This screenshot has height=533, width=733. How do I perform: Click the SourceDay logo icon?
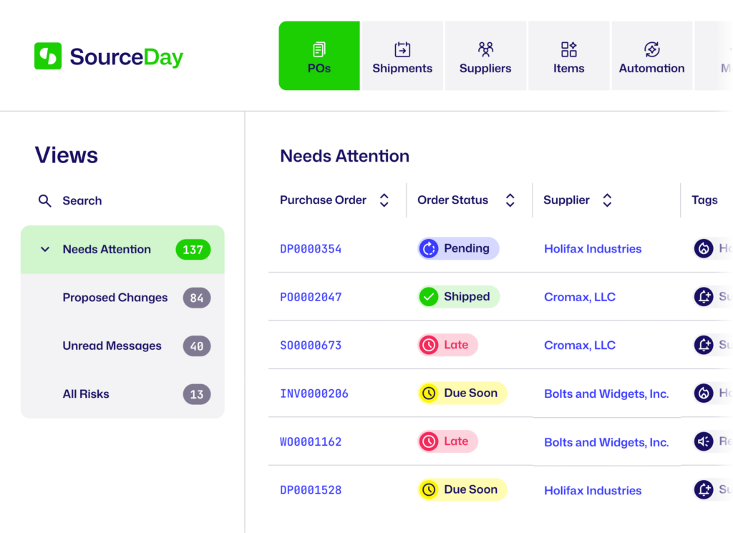click(48, 56)
